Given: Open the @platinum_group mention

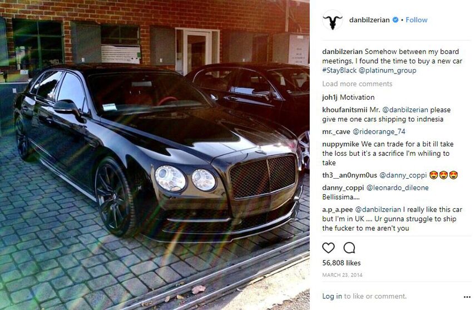Looking at the screenshot, I should (388, 70).
